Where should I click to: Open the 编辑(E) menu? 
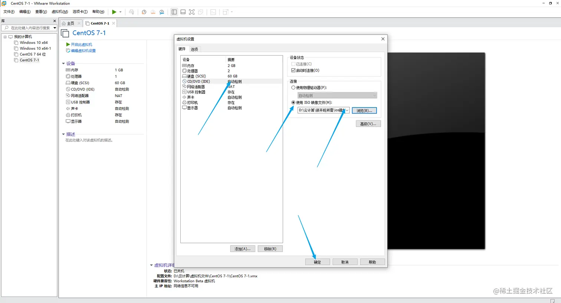pyautogui.click(x=25, y=12)
